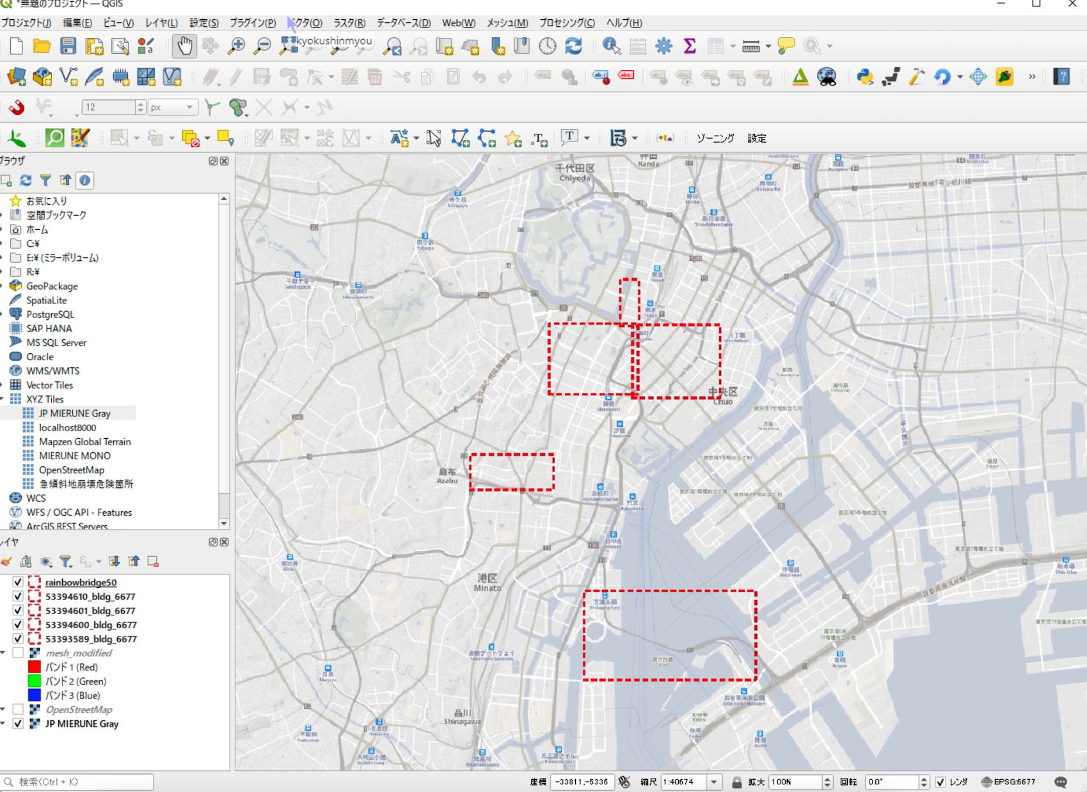The width and height of the screenshot is (1087, 792).
Task: Open the プロジェクト menu
Action: 26,22
